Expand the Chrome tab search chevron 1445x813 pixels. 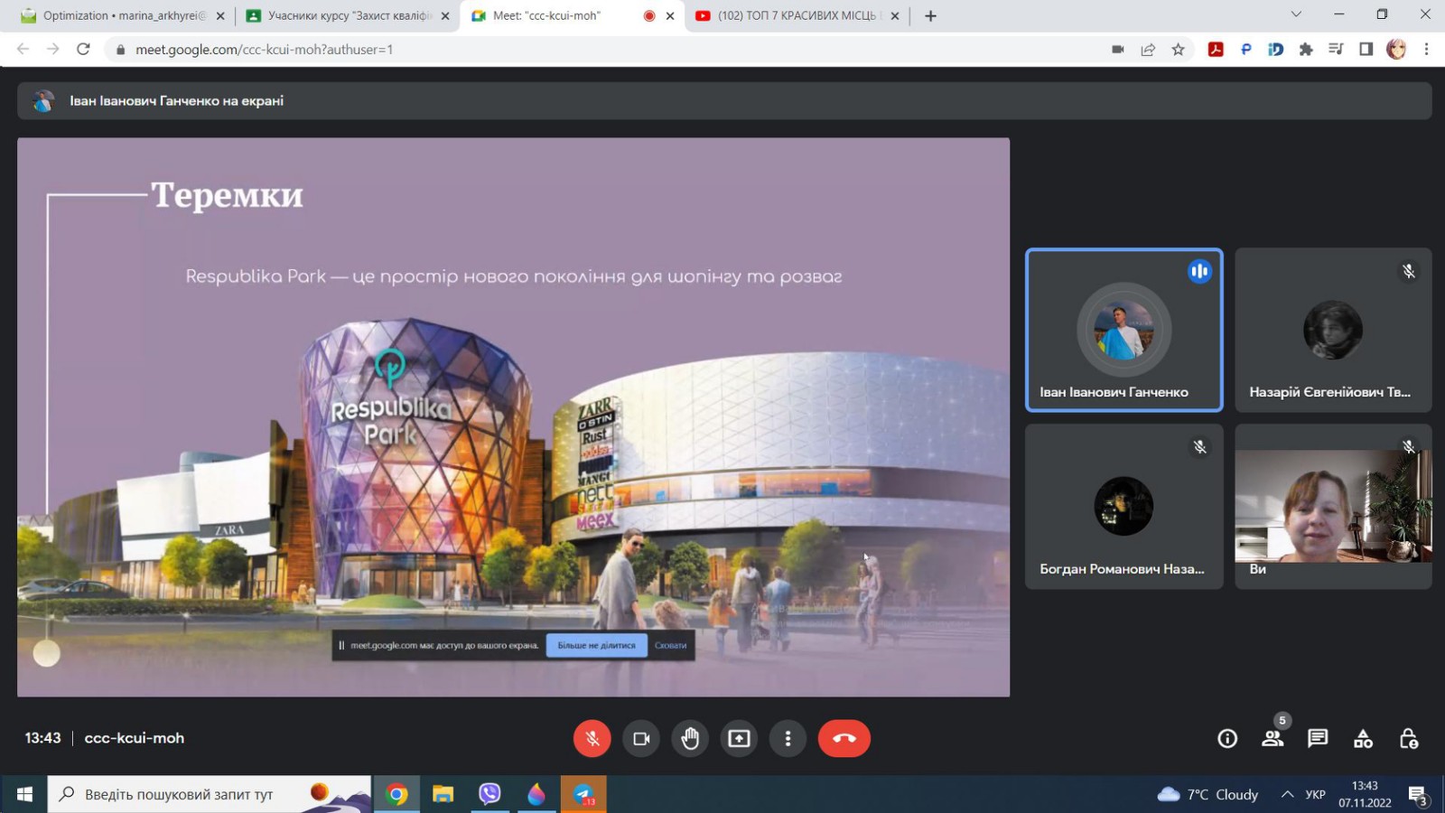click(x=1296, y=14)
